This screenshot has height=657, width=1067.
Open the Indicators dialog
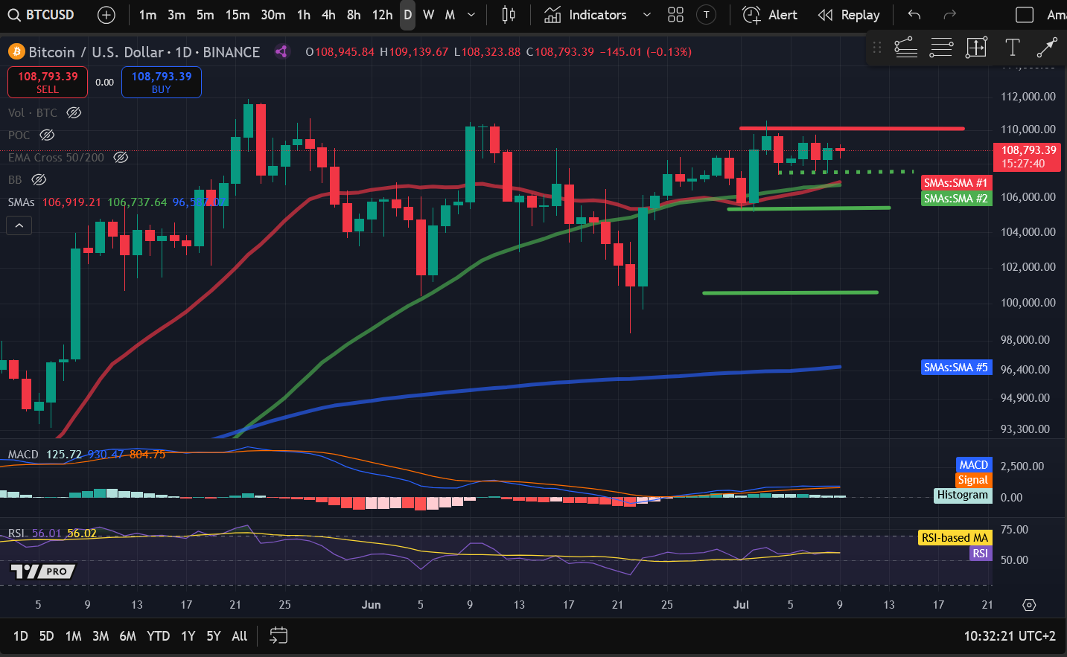click(x=585, y=15)
